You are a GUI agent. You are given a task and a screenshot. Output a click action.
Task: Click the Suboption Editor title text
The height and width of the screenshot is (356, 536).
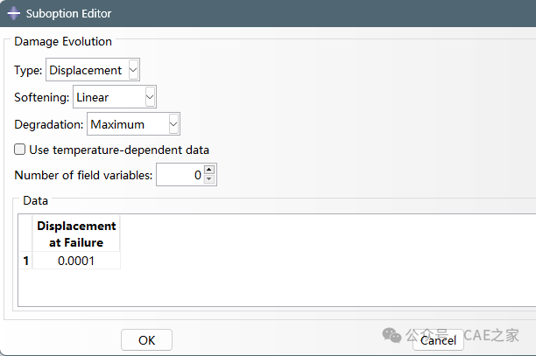pyautogui.click(x=68, y=14)
